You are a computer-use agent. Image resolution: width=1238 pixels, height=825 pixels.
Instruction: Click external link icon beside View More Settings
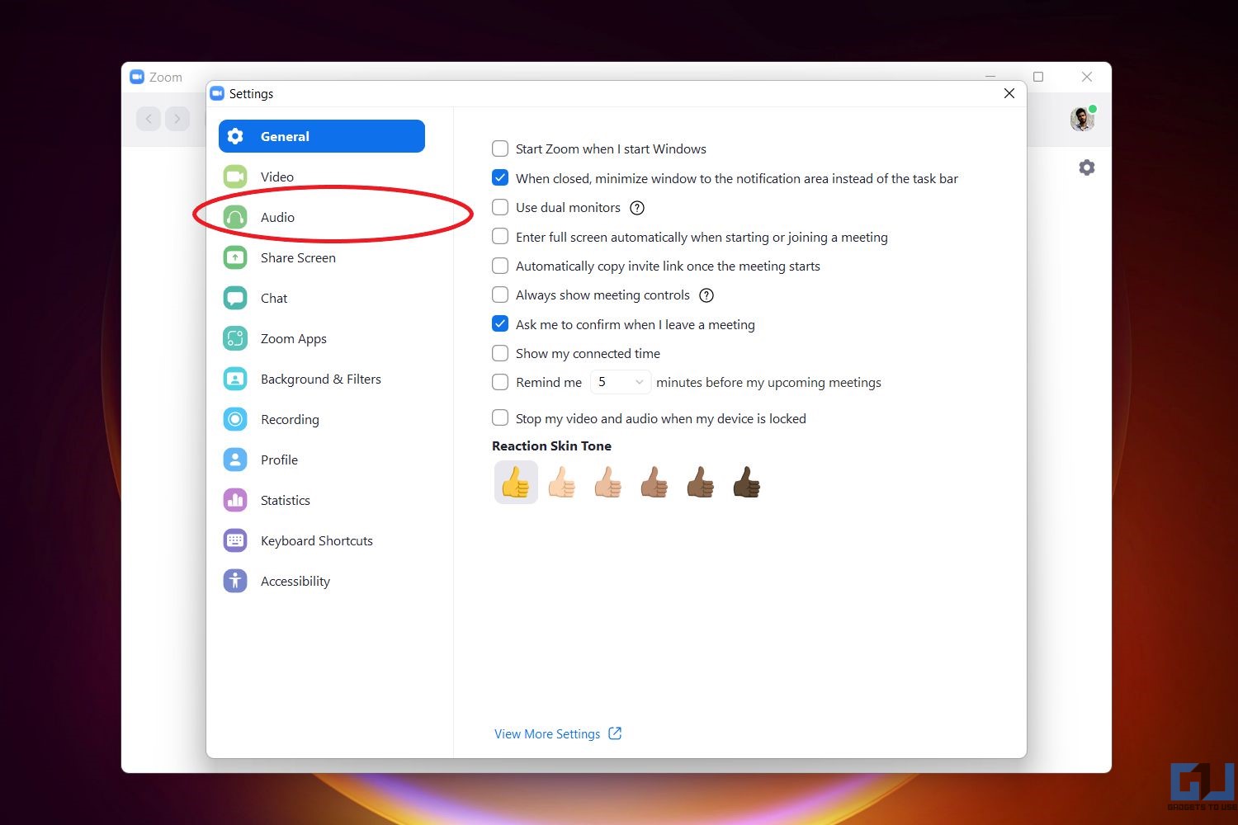click(x=615, y=733)
